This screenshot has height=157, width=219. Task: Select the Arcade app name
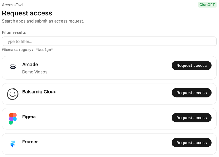pos(30,64)
